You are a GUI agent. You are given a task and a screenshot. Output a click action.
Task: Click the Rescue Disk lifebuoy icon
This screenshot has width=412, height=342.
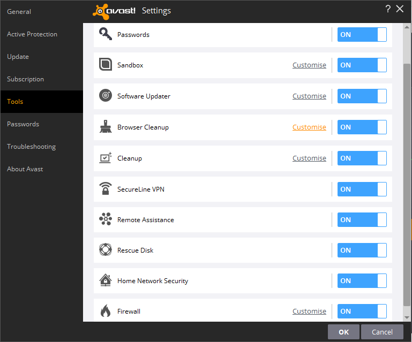click(106, 250)
